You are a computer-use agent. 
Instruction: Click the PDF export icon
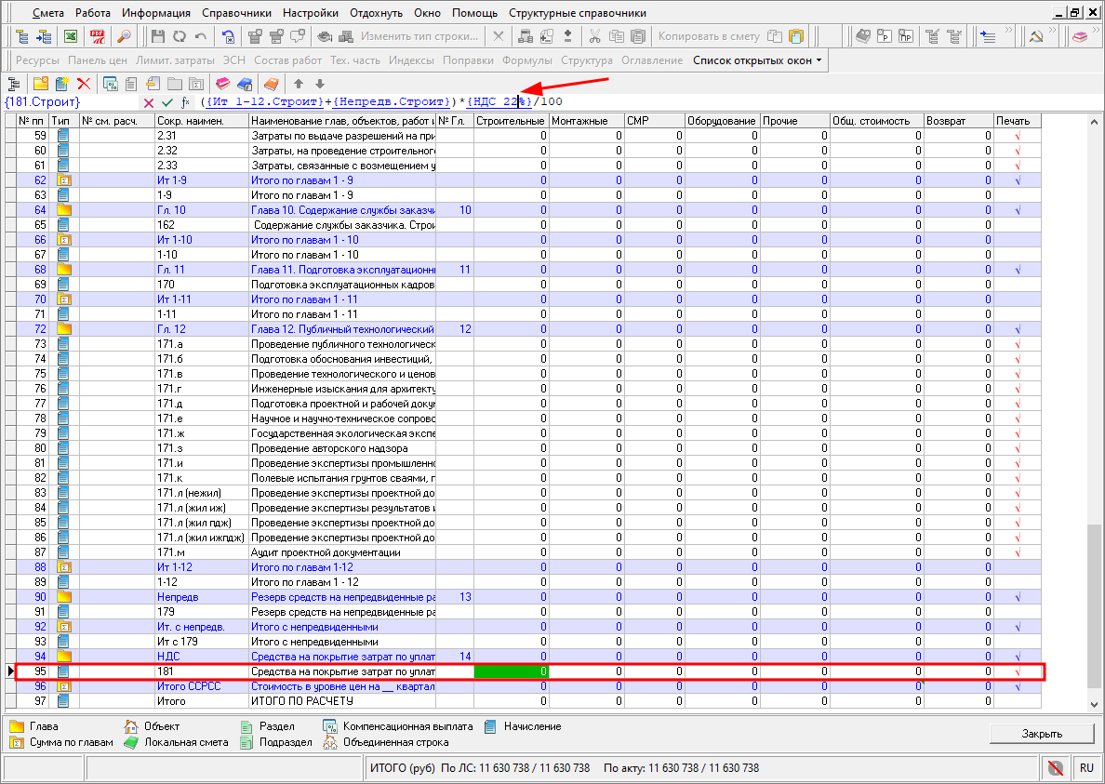click(x=98, y=36)
